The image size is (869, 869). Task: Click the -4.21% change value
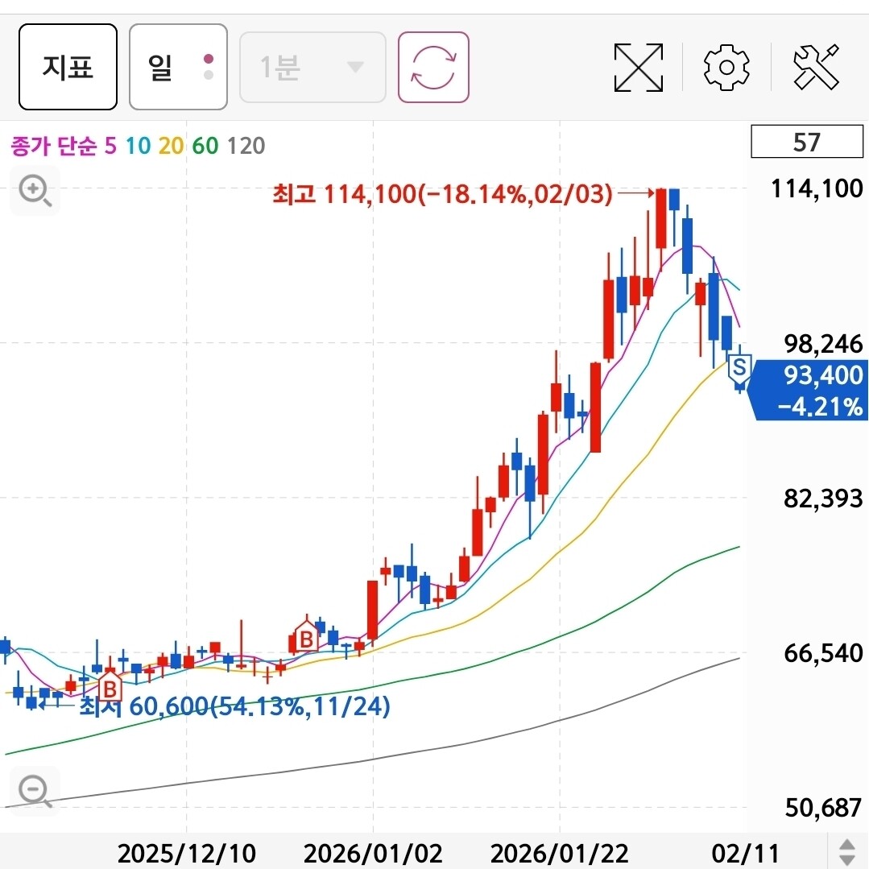click(x=820, y=406)
